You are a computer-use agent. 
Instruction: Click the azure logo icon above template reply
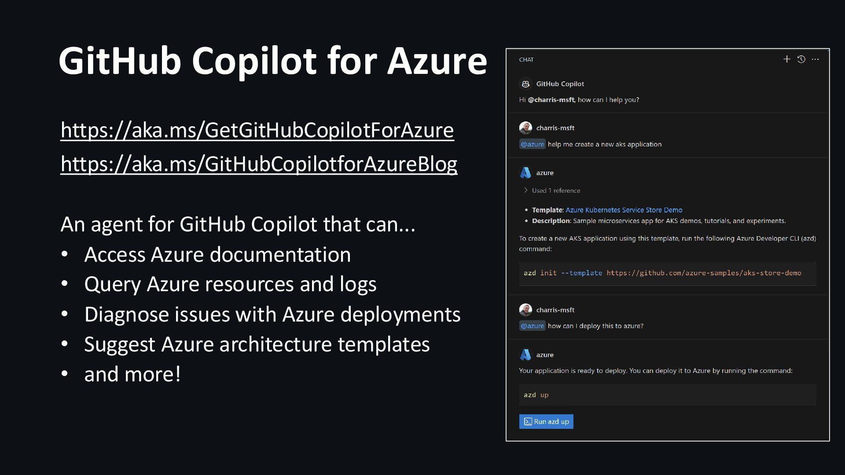pos(525,173)
